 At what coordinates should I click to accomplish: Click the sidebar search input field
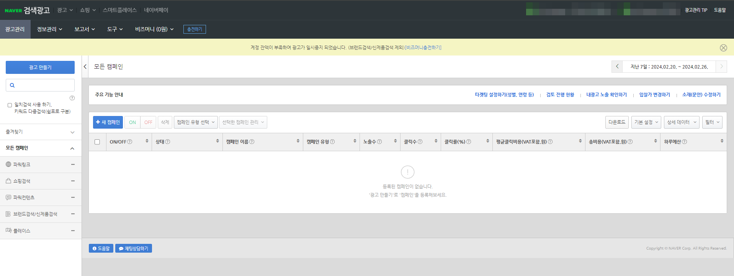(x=44, y=85)
